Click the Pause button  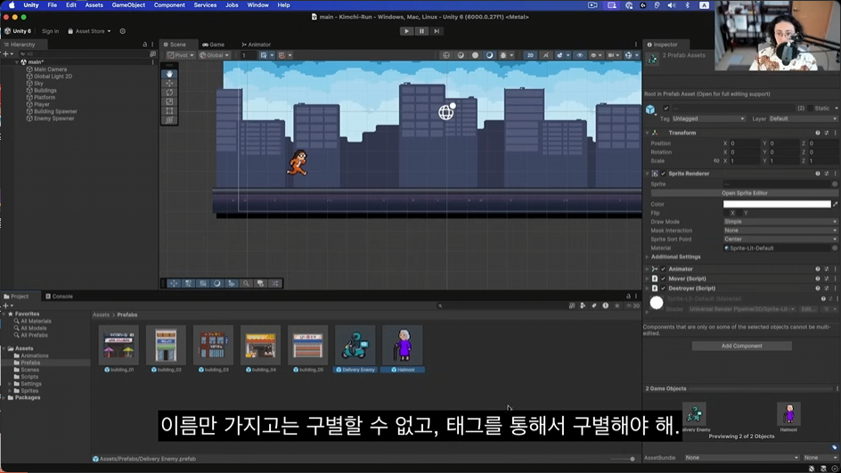tap(421, 31)
